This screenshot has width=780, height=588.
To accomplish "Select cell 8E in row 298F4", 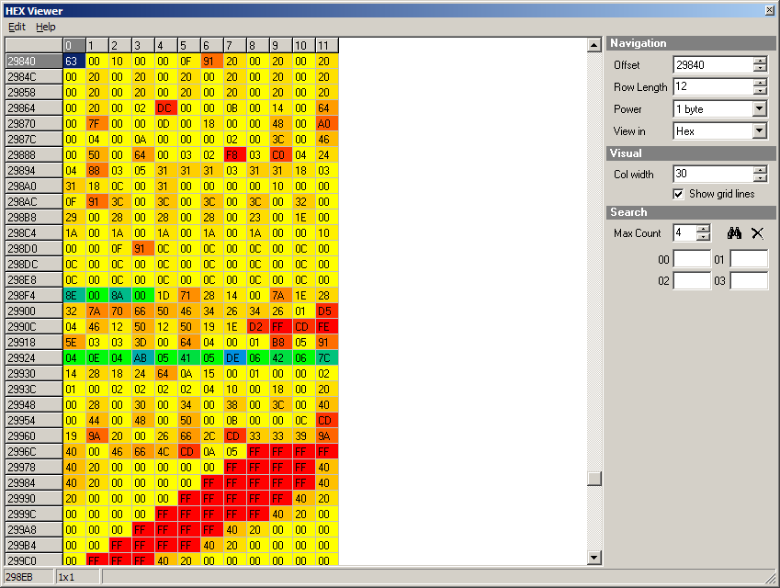I will point(74,296).
